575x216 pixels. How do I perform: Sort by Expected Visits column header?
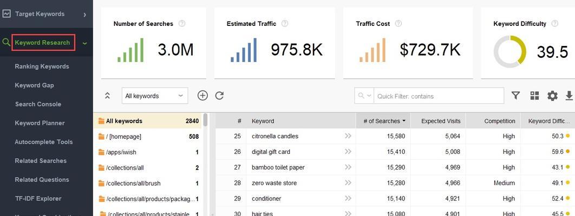point(438,121)
